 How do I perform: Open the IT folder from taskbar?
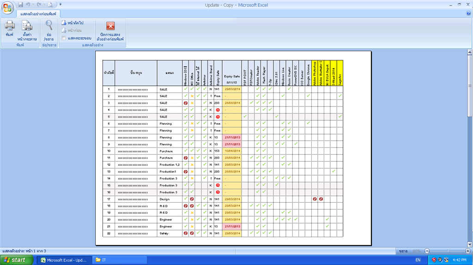120,260
